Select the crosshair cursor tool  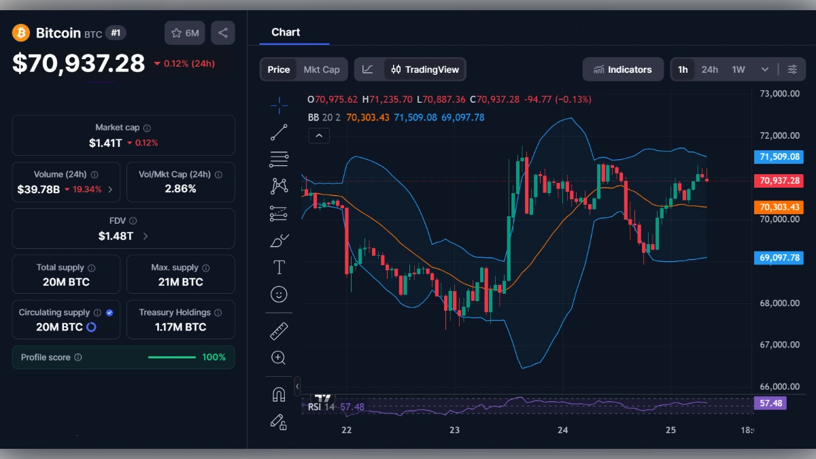pos(279,105)
